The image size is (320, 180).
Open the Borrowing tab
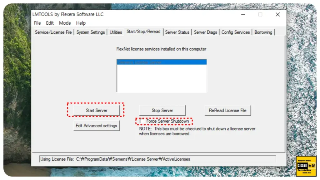(x=263, y=32)
